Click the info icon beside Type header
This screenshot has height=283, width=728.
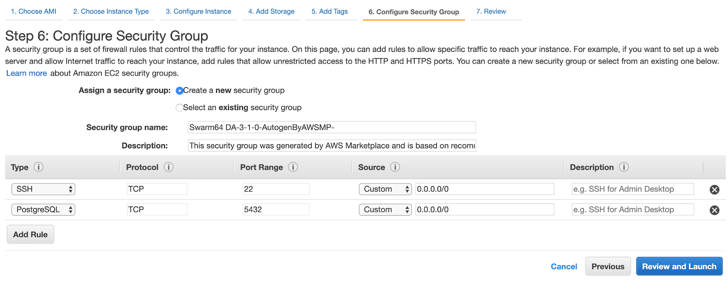point(39,167)
